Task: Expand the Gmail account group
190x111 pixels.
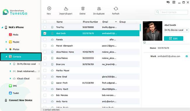Action: tap(10, 71)
